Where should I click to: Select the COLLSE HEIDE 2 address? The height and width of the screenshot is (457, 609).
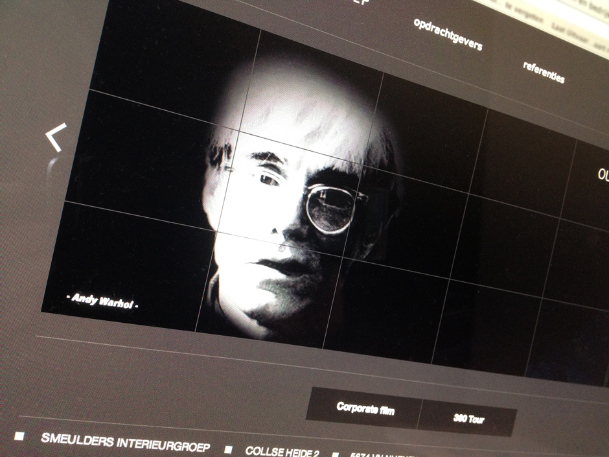pyautogui.click(x=283, y=451)
